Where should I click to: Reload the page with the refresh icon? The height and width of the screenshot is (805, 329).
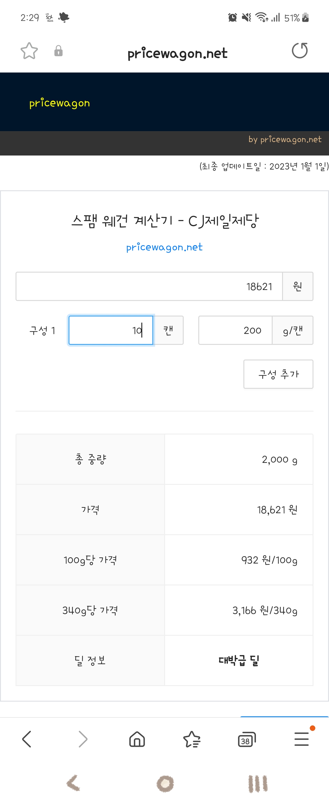(x=300, y=51)
